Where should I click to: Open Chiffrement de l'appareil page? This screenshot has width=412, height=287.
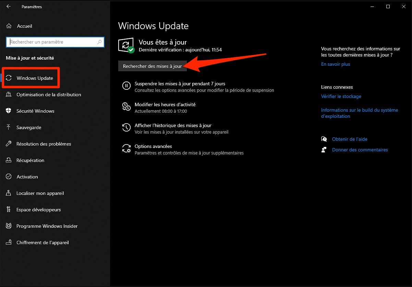pyautogui.click(x=43, y=242)
